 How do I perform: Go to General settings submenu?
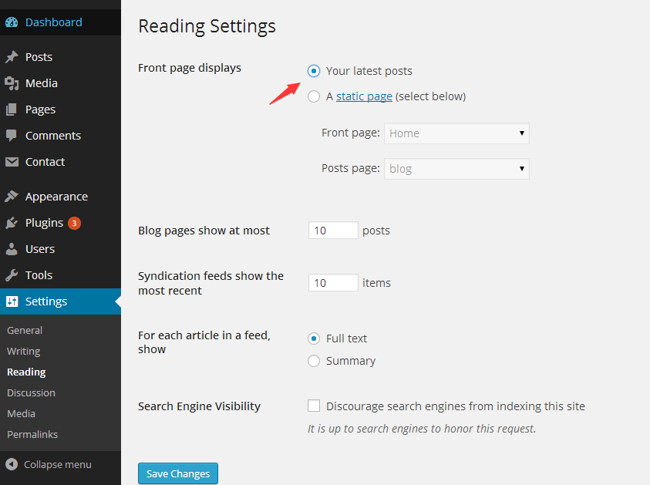coord(25,330)
